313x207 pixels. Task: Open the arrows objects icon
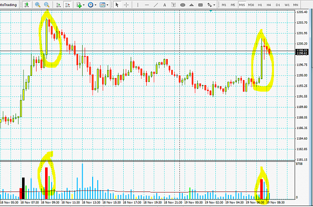[x=209, y=4]
